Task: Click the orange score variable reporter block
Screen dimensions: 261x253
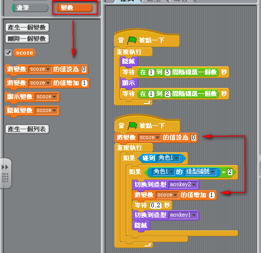Action: coord(24,53)
